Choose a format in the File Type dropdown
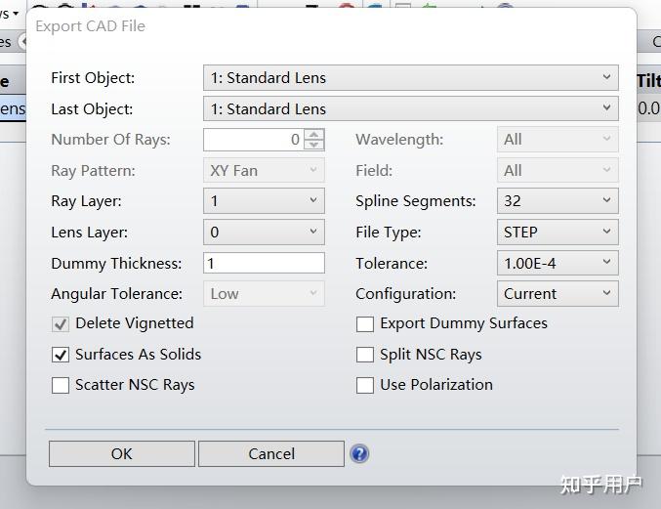 558,232
